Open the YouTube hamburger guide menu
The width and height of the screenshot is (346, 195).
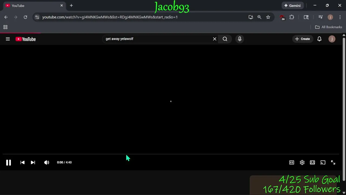click(8, 39)
